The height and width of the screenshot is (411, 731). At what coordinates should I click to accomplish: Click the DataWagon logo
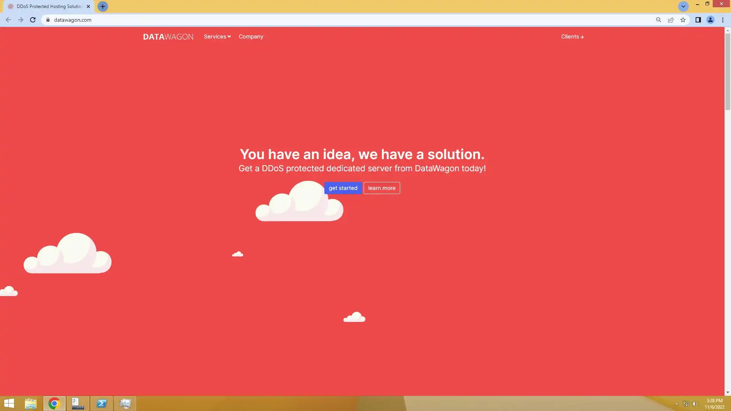168,37
